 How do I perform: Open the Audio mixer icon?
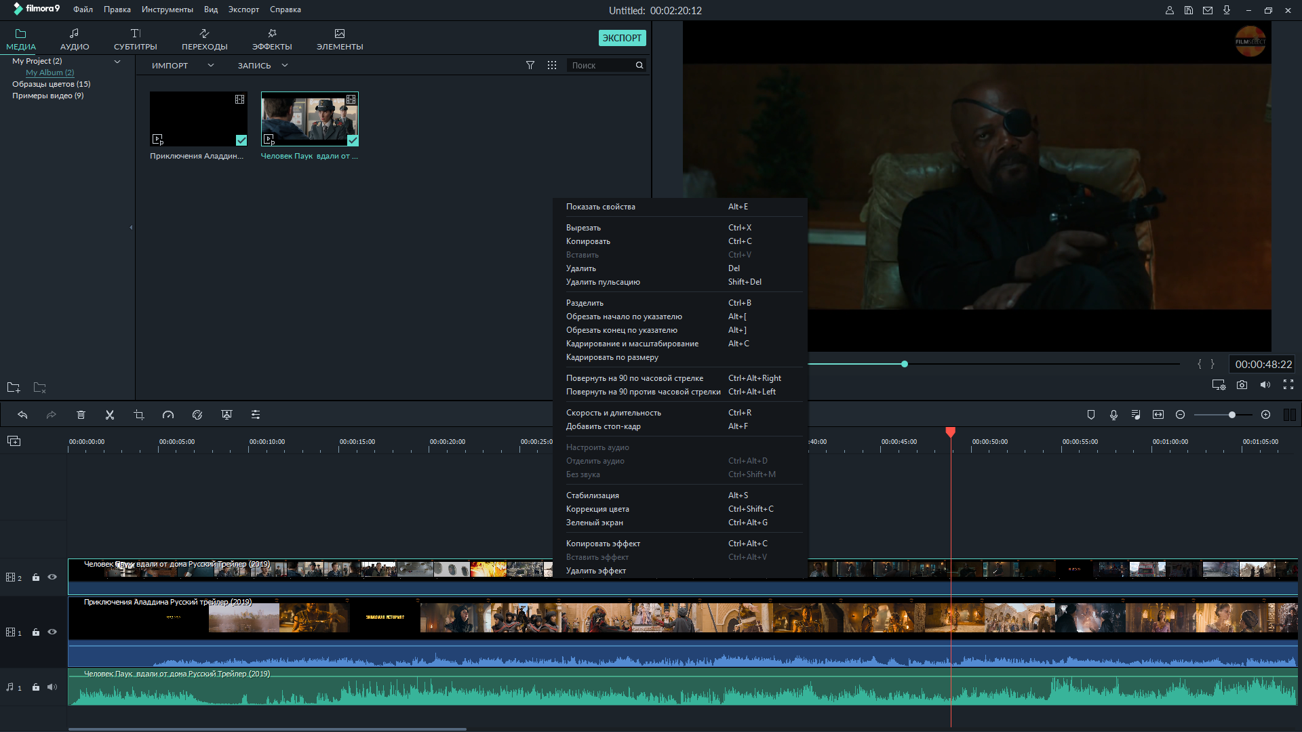point(1136,415)
